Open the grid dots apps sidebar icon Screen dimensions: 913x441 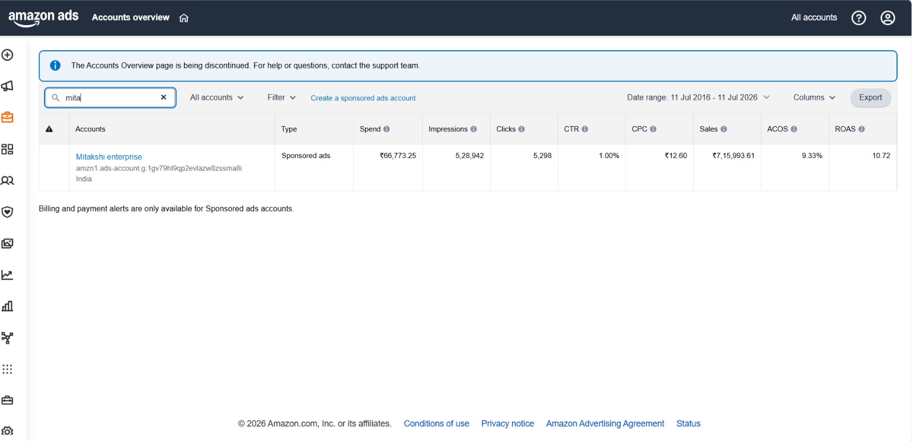(x=7, y=369)
